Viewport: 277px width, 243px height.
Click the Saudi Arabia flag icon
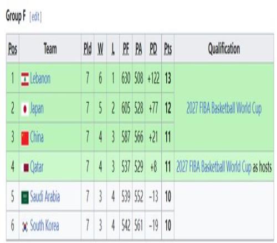coord(25,197)
